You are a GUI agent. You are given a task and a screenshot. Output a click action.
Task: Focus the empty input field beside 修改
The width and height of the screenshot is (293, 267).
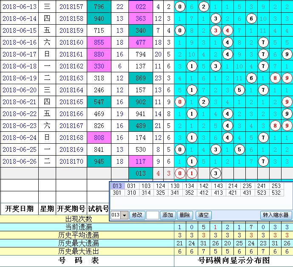pos(153,215)
